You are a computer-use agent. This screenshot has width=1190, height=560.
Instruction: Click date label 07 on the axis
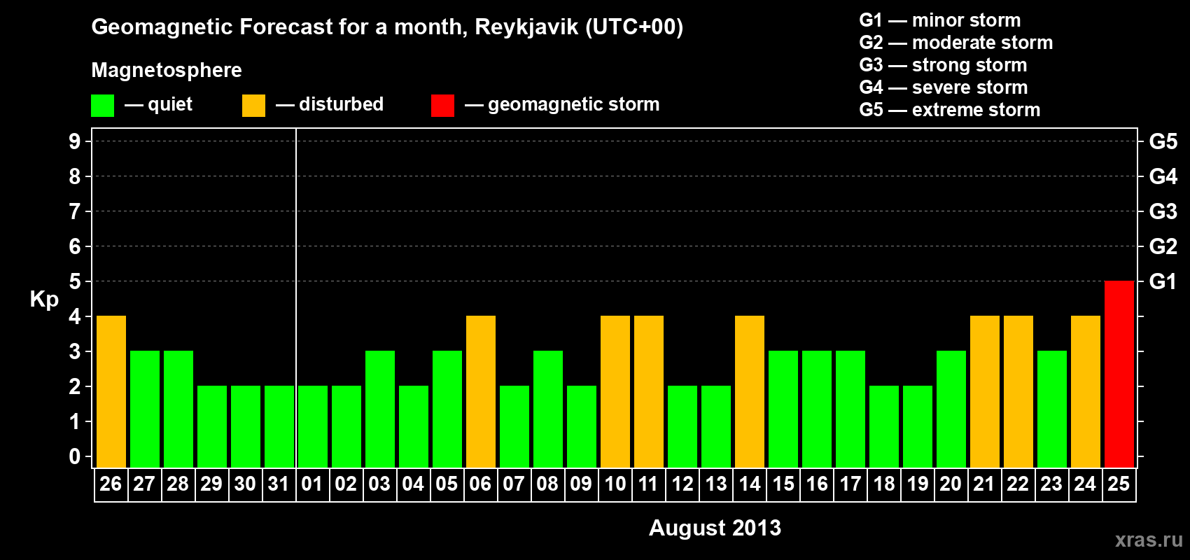coord(514,484)
